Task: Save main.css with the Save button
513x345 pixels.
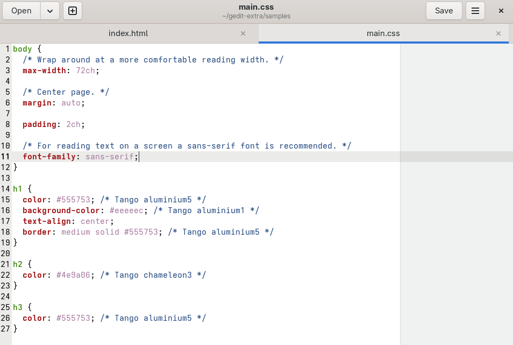Action: point(444,10)
